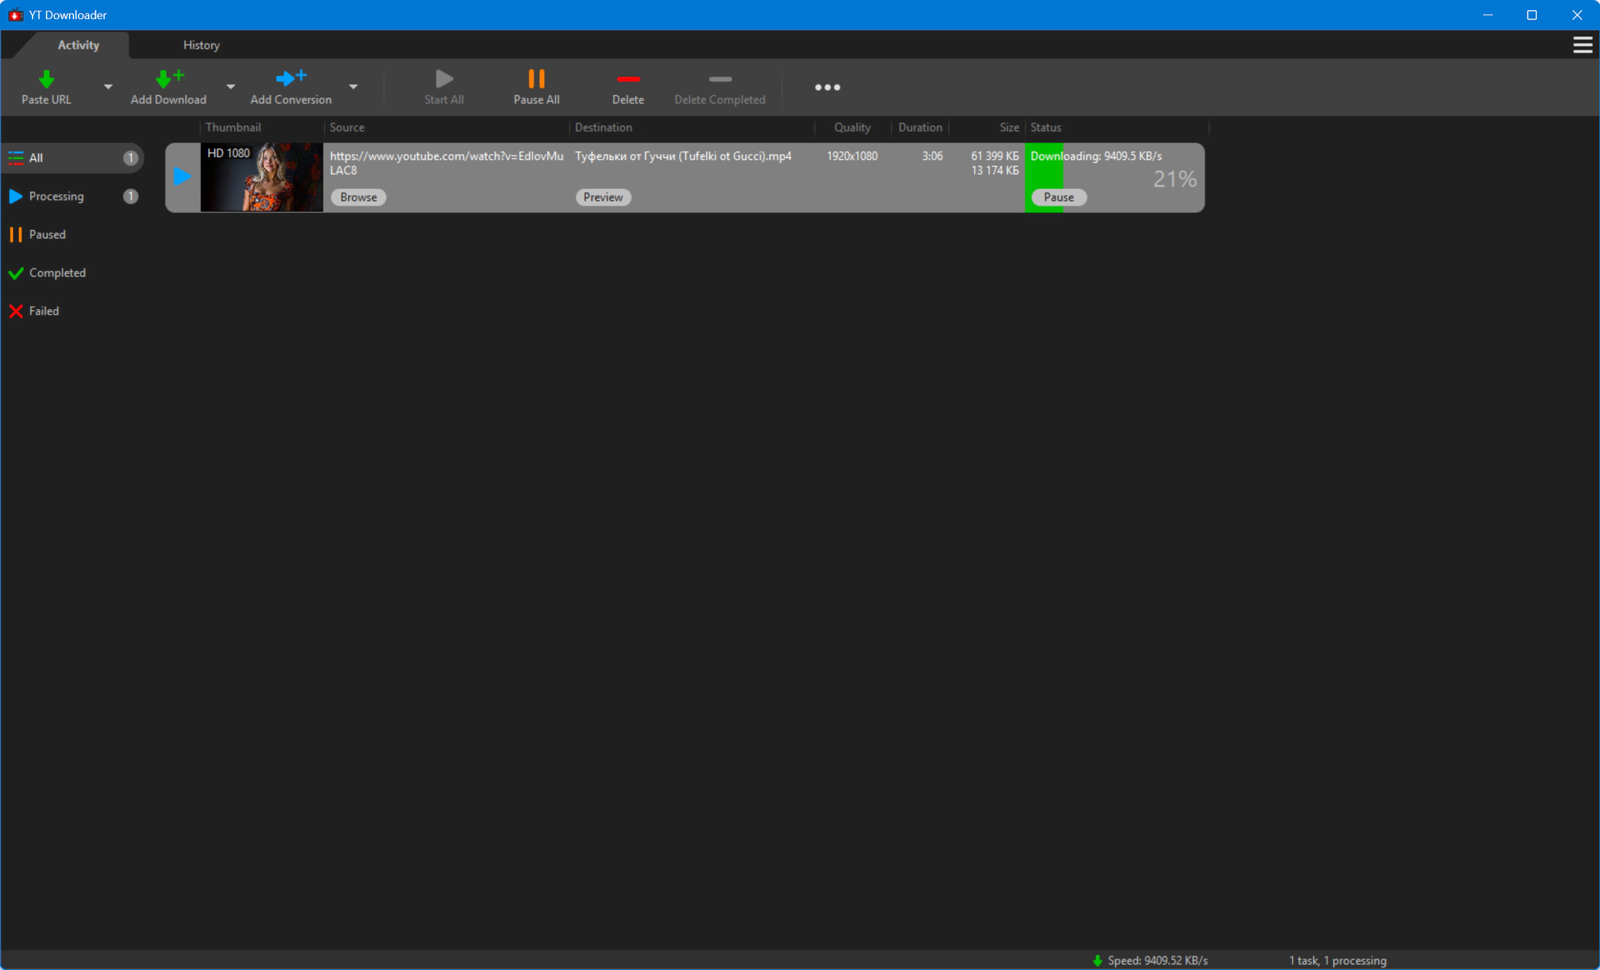Image resolution: width=1600 pixels, height=970 pixels.
Task: Select the Activity tab
Action: click(x=78, y=45)
